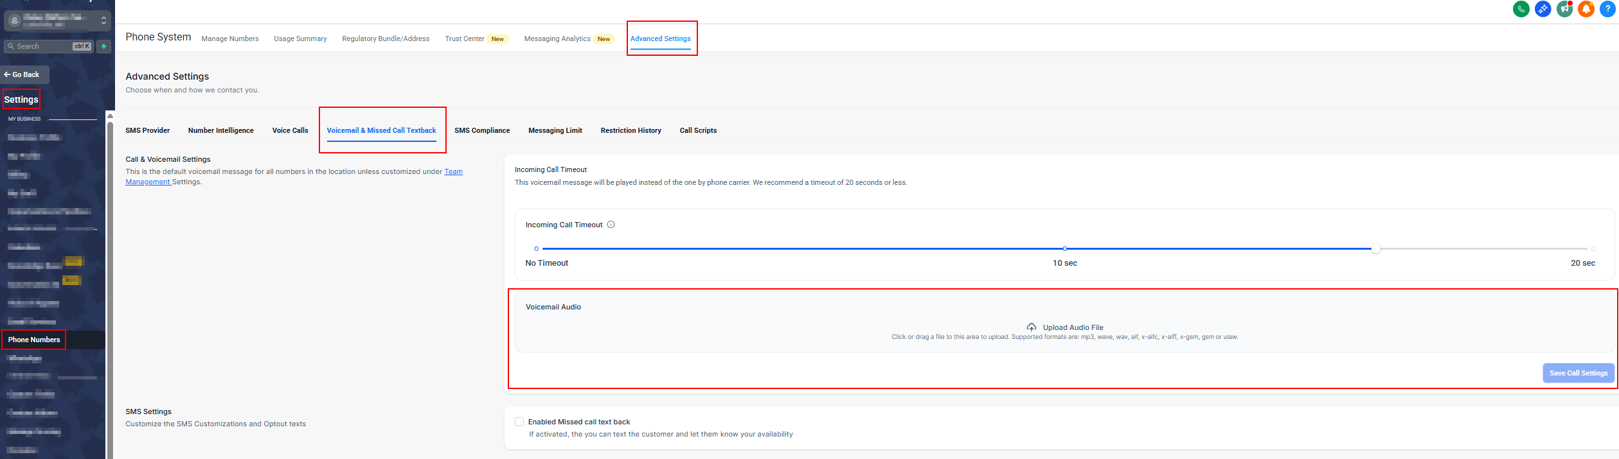Image resolution: width=1619 pixels, height=459 pixels.
Task: Click the timeout slider handle
Action: 1375,248
